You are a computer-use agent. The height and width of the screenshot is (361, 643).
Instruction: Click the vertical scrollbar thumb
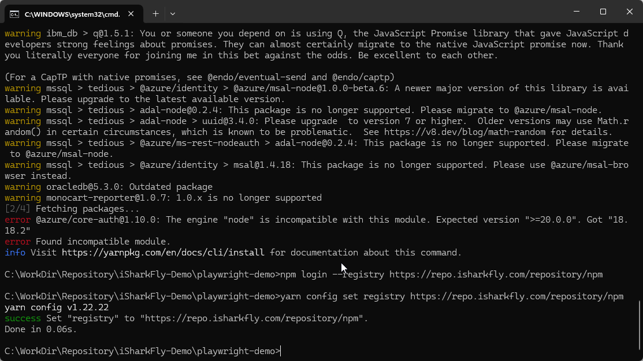640,329
